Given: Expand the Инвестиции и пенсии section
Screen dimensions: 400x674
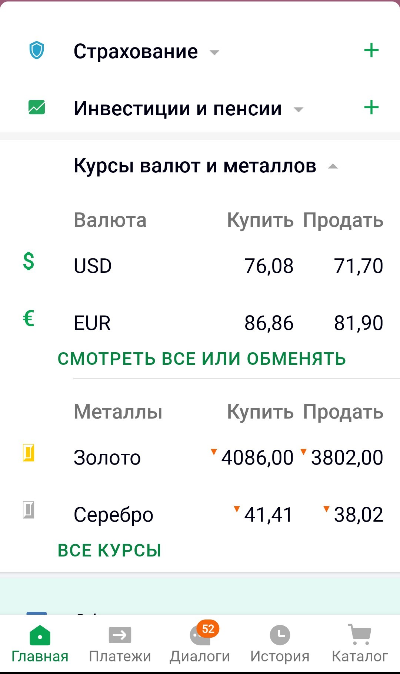Looking at the screenshot, I should point(298,109).
